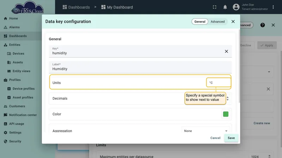Toggle fullscreen mode icon in header

pyautogui.click(x=214, y=7)
